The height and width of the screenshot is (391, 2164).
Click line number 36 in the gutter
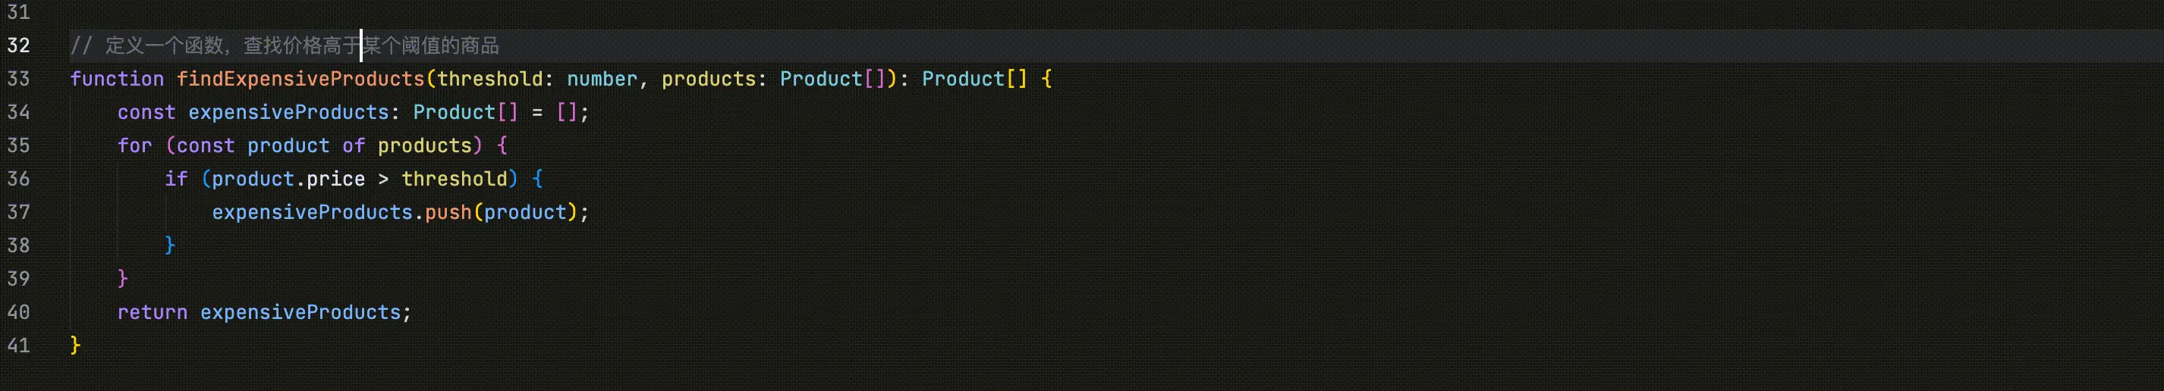(18, 179)
